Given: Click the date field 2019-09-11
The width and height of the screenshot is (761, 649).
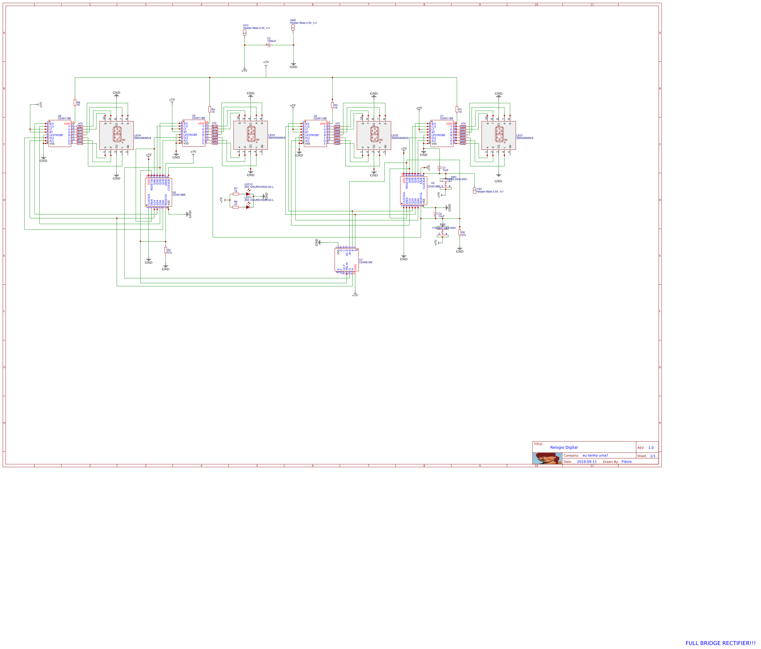Looking at the screenshot, I should tap(587, 462).
